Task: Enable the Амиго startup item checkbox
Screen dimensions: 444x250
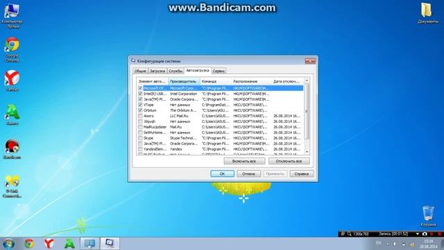Action: tap(140, 116)
